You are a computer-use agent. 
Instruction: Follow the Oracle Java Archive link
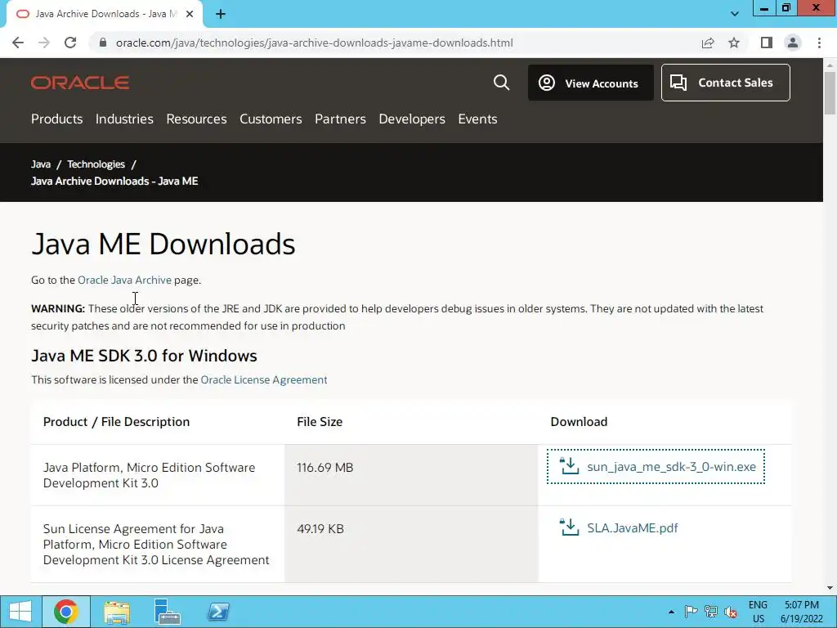pos(124,280)
